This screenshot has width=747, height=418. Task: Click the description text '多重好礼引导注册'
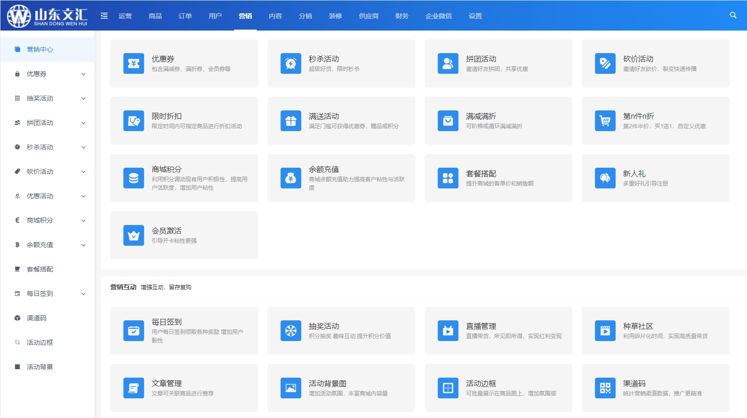646,183
